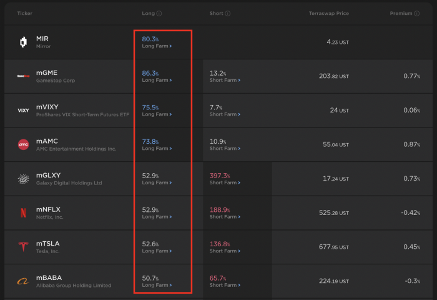Open the MIR Long Farm link
The image size is (437, 300).
[x=157, y=46]
